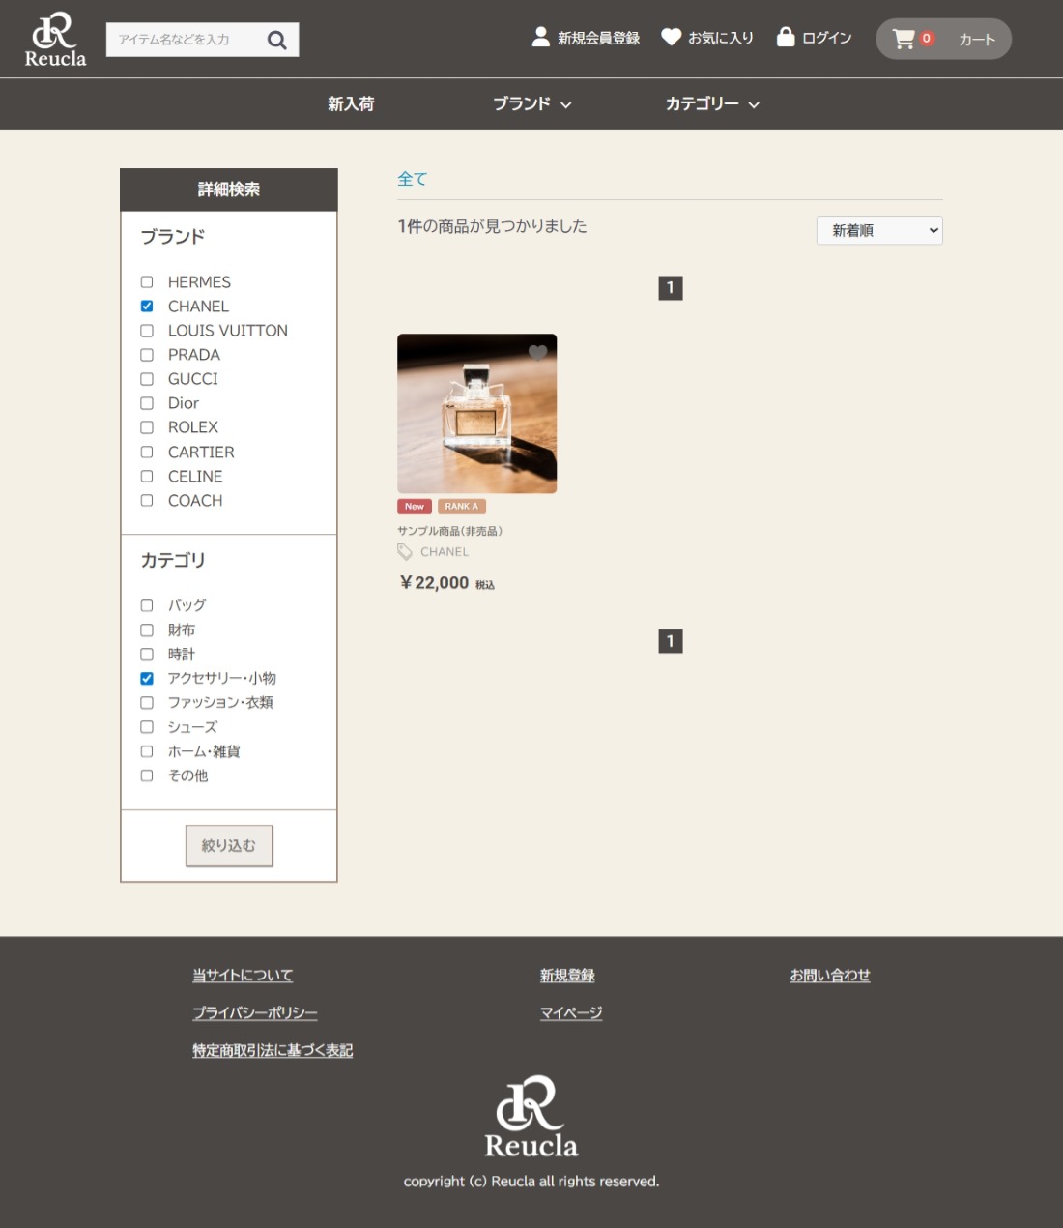
Task: Click the Reucla logo in header
Action: coord(55,40)
